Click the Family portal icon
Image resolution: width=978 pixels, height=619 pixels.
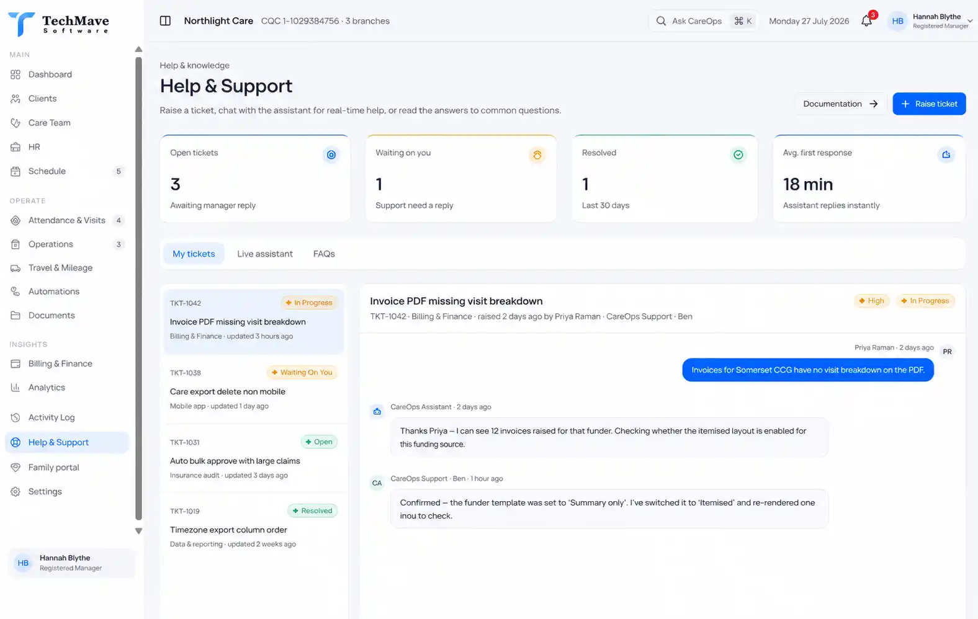tap(16, 468)
